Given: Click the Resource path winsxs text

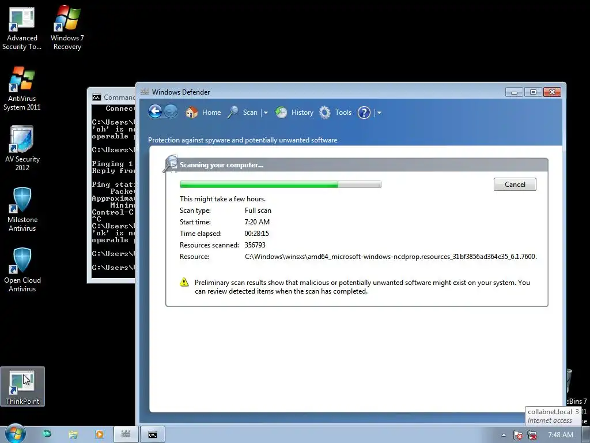Looking at the screenshot, I should [391, 257].
